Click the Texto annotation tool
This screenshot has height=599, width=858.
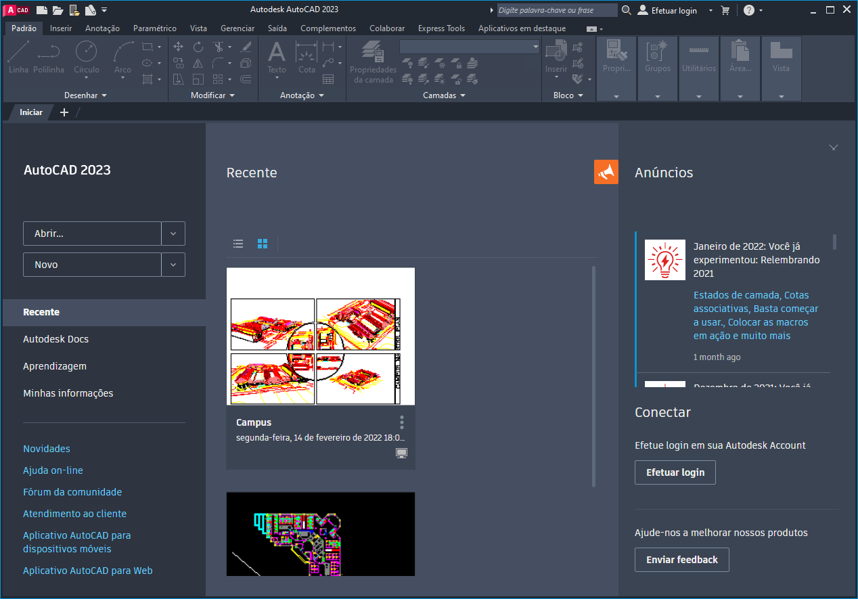tap(277, 57)
